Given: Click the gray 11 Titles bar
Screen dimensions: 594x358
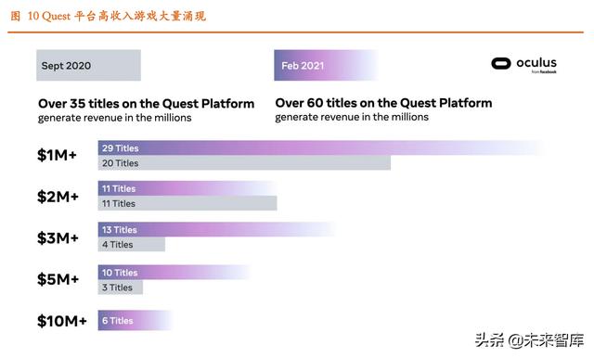Looking at the screenshot, I should 187,203.
